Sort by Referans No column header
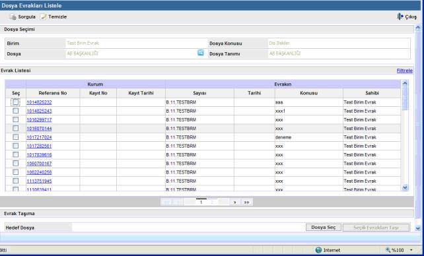 (53, 93)
